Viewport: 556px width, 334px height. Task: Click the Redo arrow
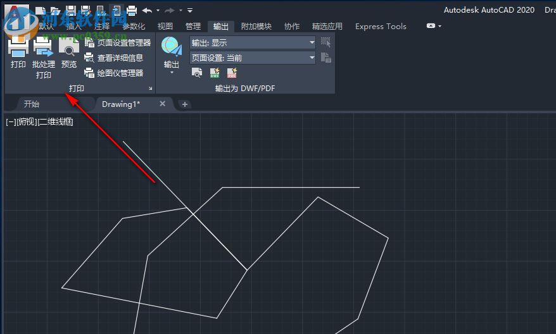[170, 11]
